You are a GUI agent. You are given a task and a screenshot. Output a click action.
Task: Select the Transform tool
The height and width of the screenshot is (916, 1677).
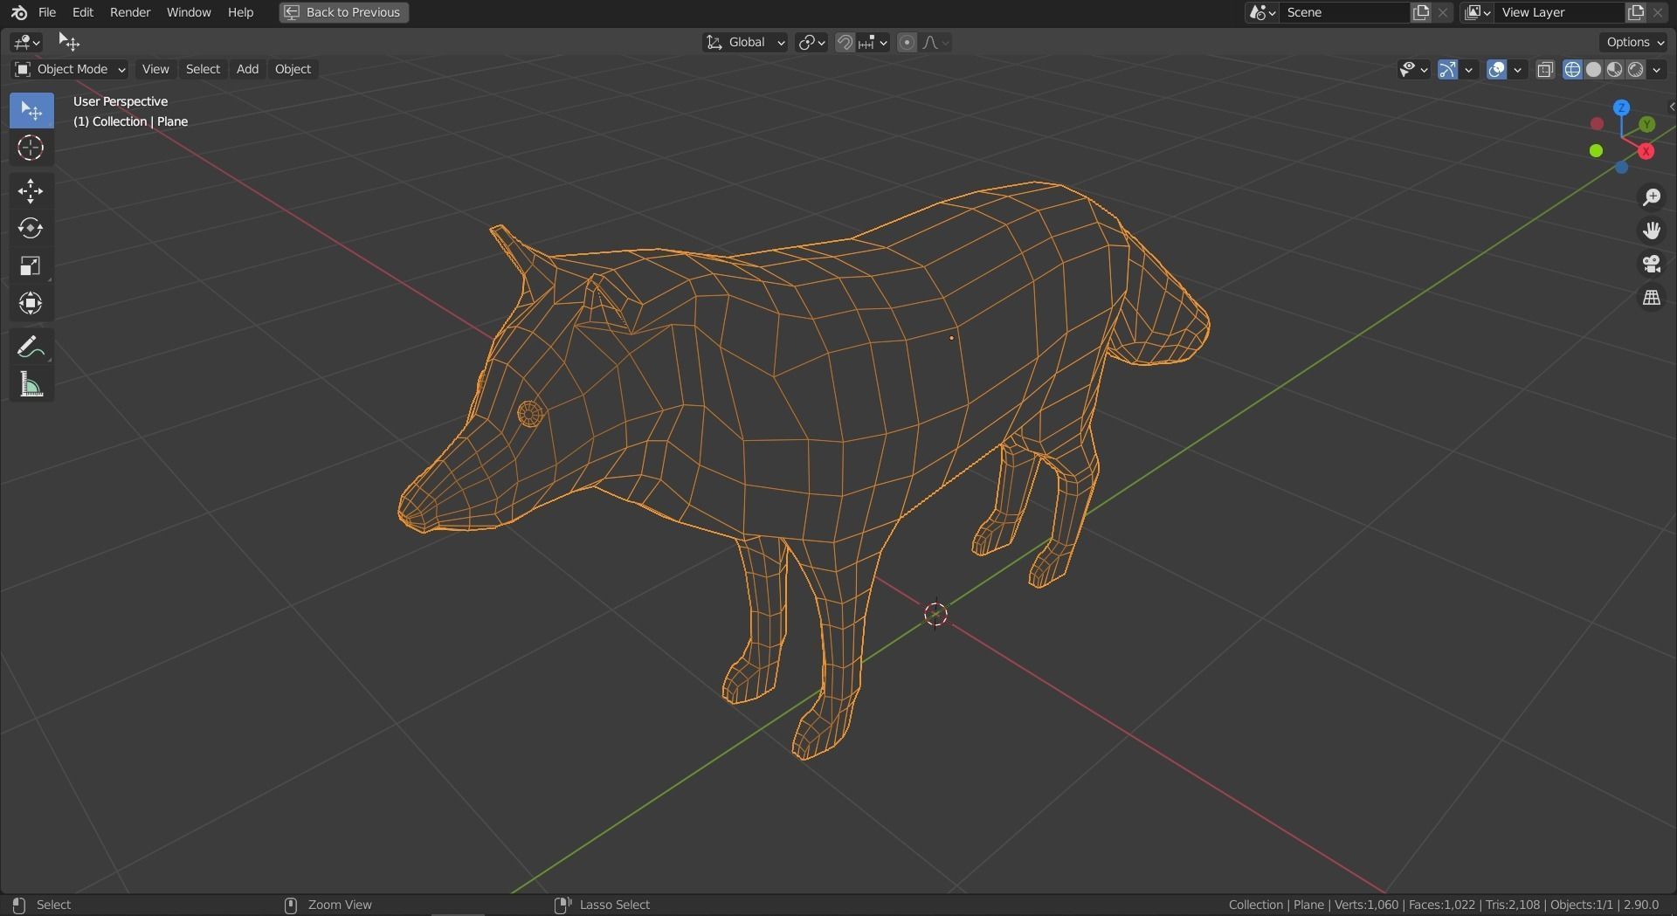(31, 303)
